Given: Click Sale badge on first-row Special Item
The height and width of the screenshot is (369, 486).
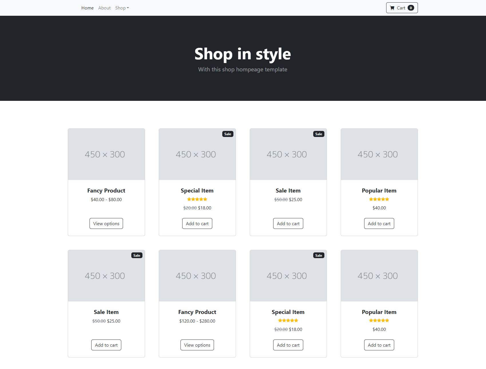Looking at the screenshot, I should click(x=228, y=134).
